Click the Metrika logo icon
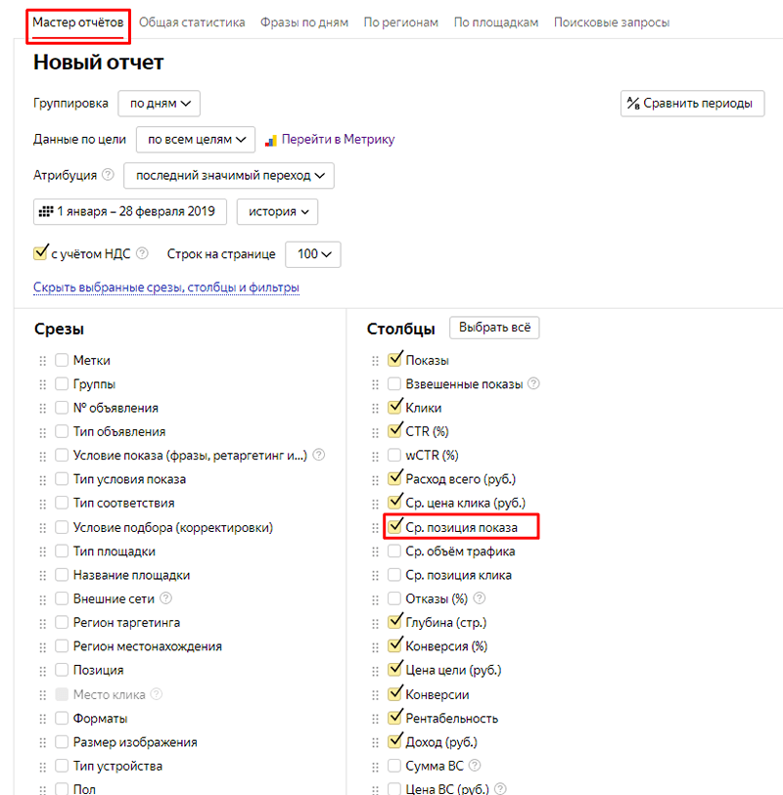The image size is (783, 795). (x=273, y=140)
